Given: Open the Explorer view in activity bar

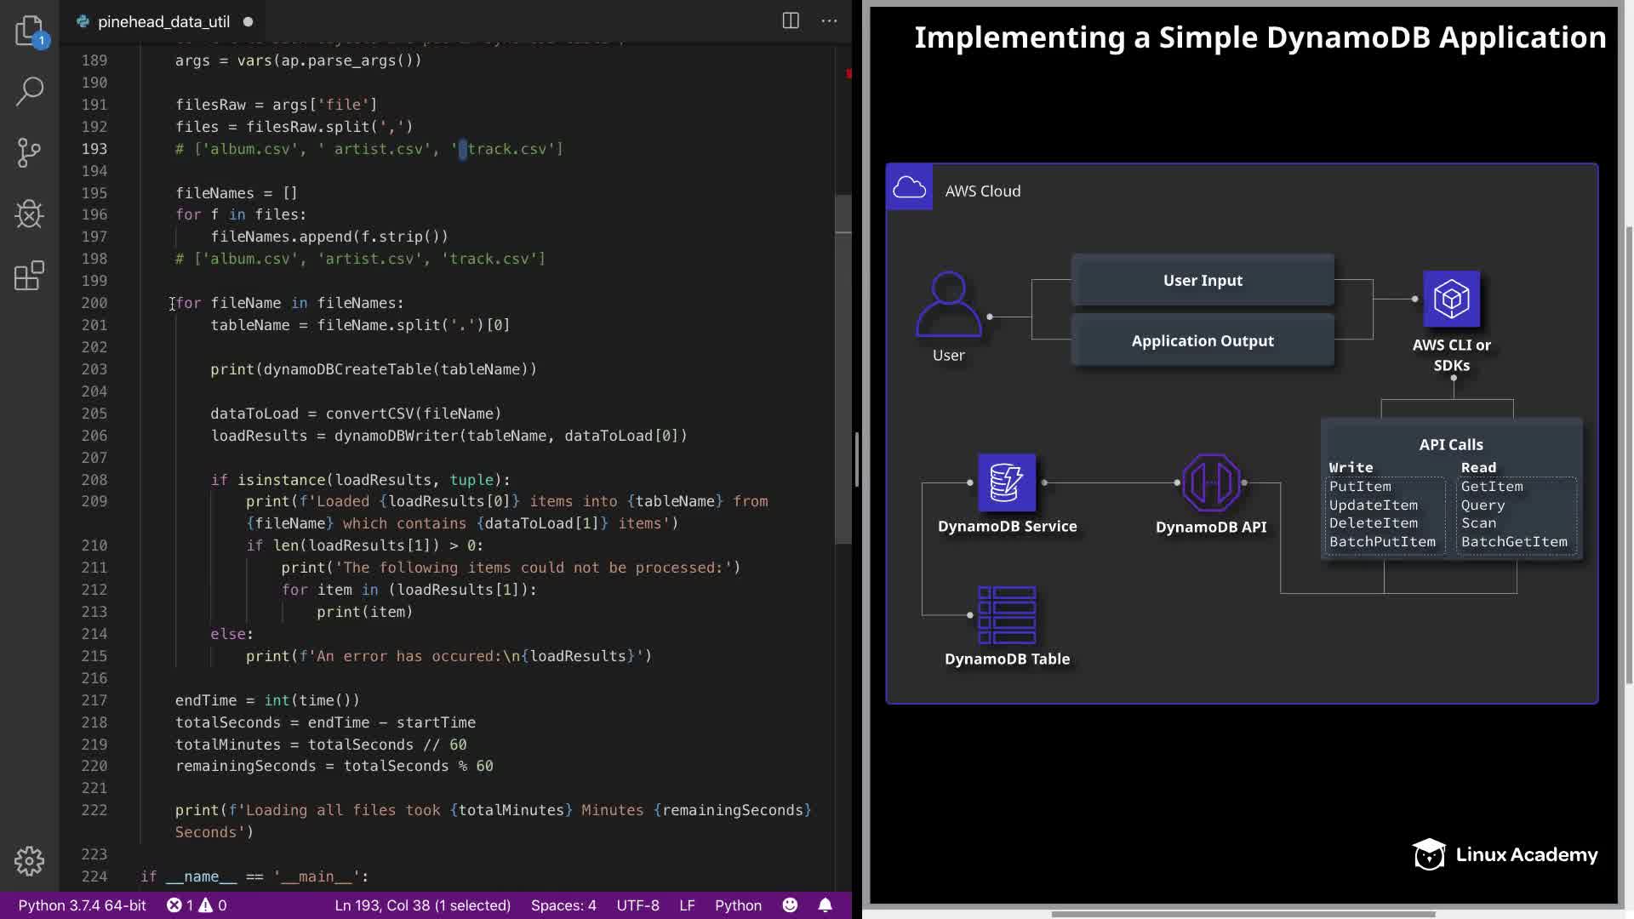Looking at the screenshot, I should pos(29,31).
